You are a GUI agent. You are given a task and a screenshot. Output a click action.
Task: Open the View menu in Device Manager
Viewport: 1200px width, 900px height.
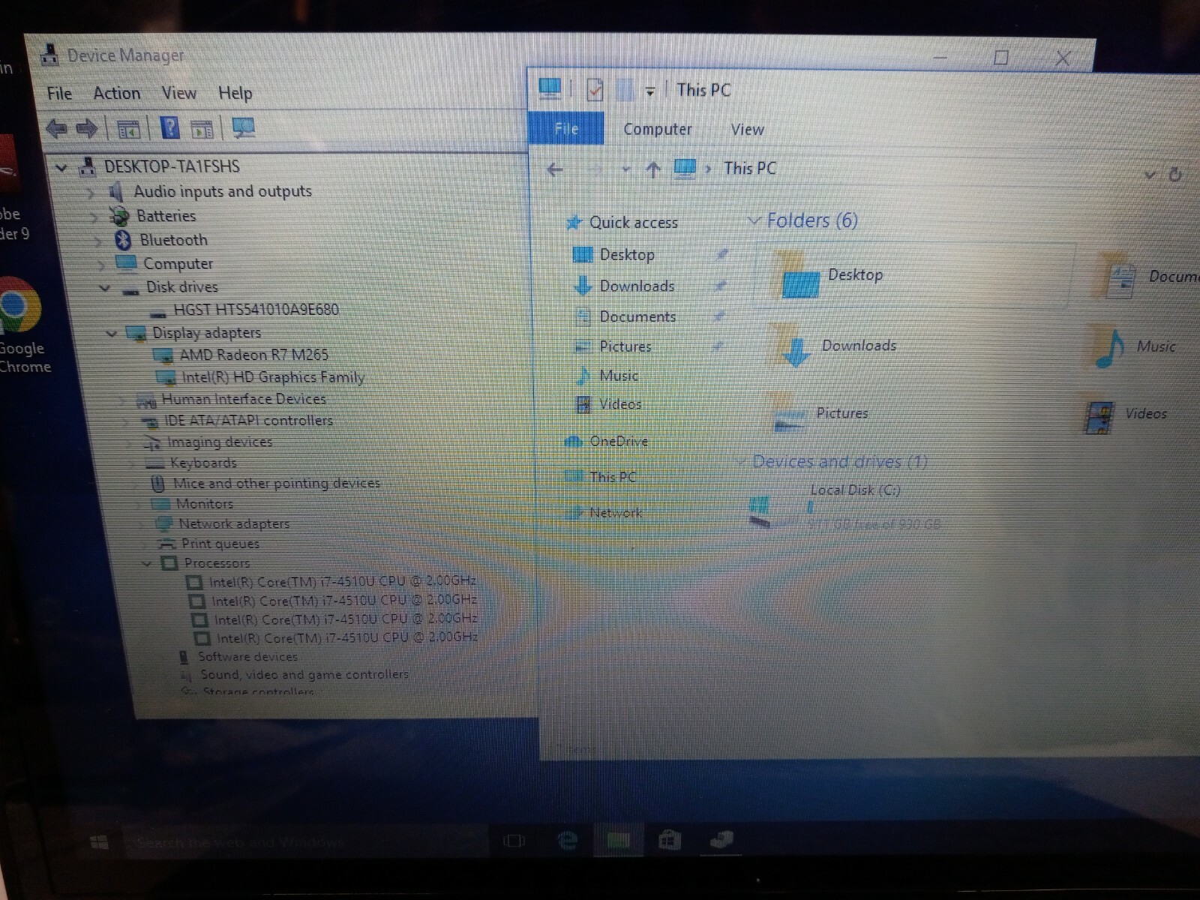coord(179,93)
